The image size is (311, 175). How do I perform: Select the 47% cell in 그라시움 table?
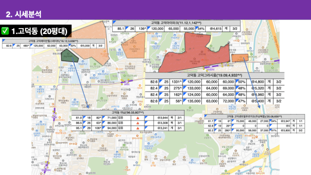click(241, 101)
